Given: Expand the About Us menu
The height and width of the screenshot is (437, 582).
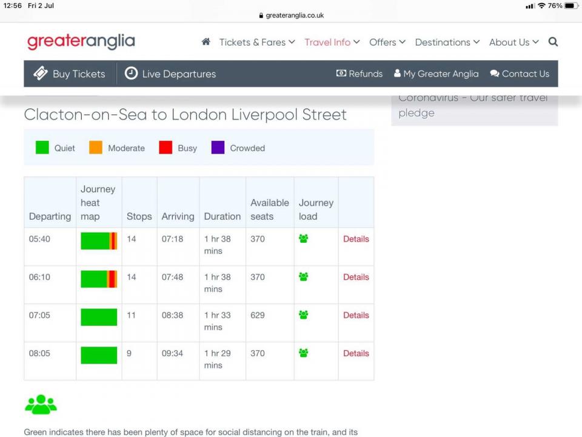Looking at the screenshot, I should click(513, 42).
